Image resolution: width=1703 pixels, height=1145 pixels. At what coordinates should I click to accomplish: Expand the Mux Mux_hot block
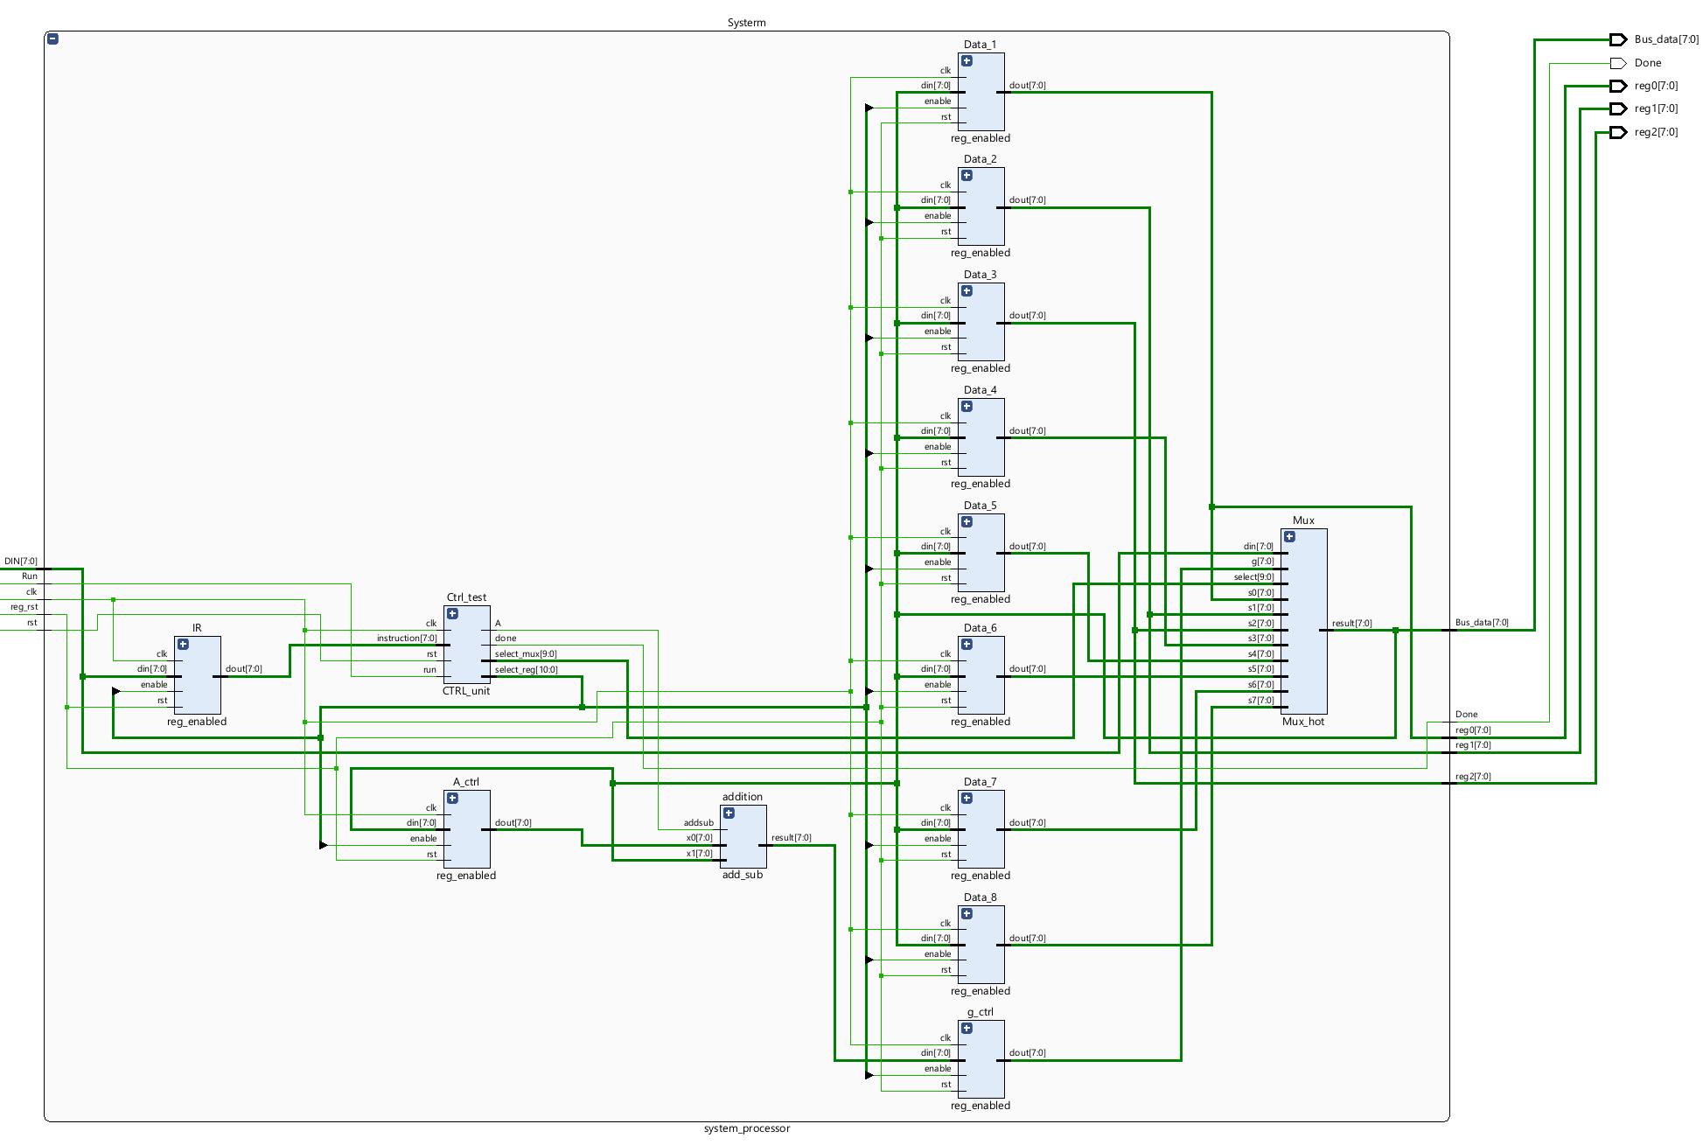point(1289,537)
